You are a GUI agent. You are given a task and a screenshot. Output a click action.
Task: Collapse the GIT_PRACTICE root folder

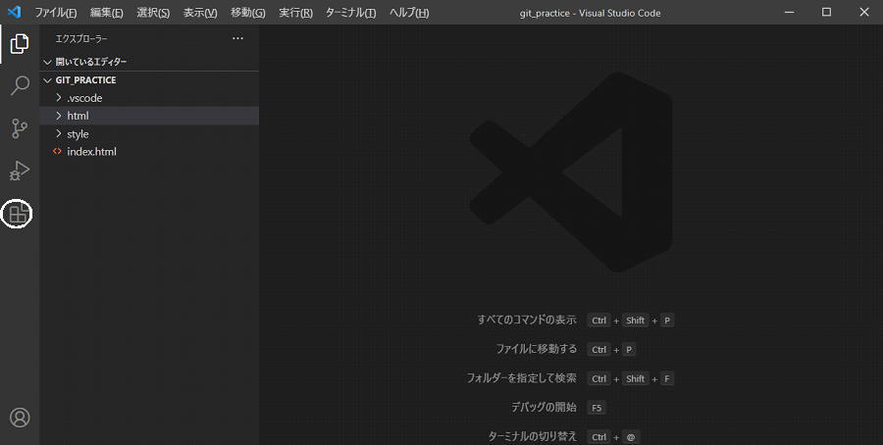coord(48,80)
